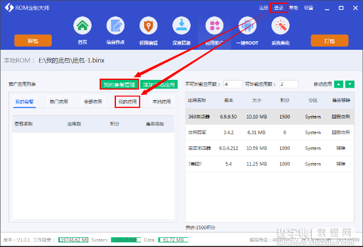Open the 首页 home icon
The height and width of the screenshot is (247, 363).
83,26
